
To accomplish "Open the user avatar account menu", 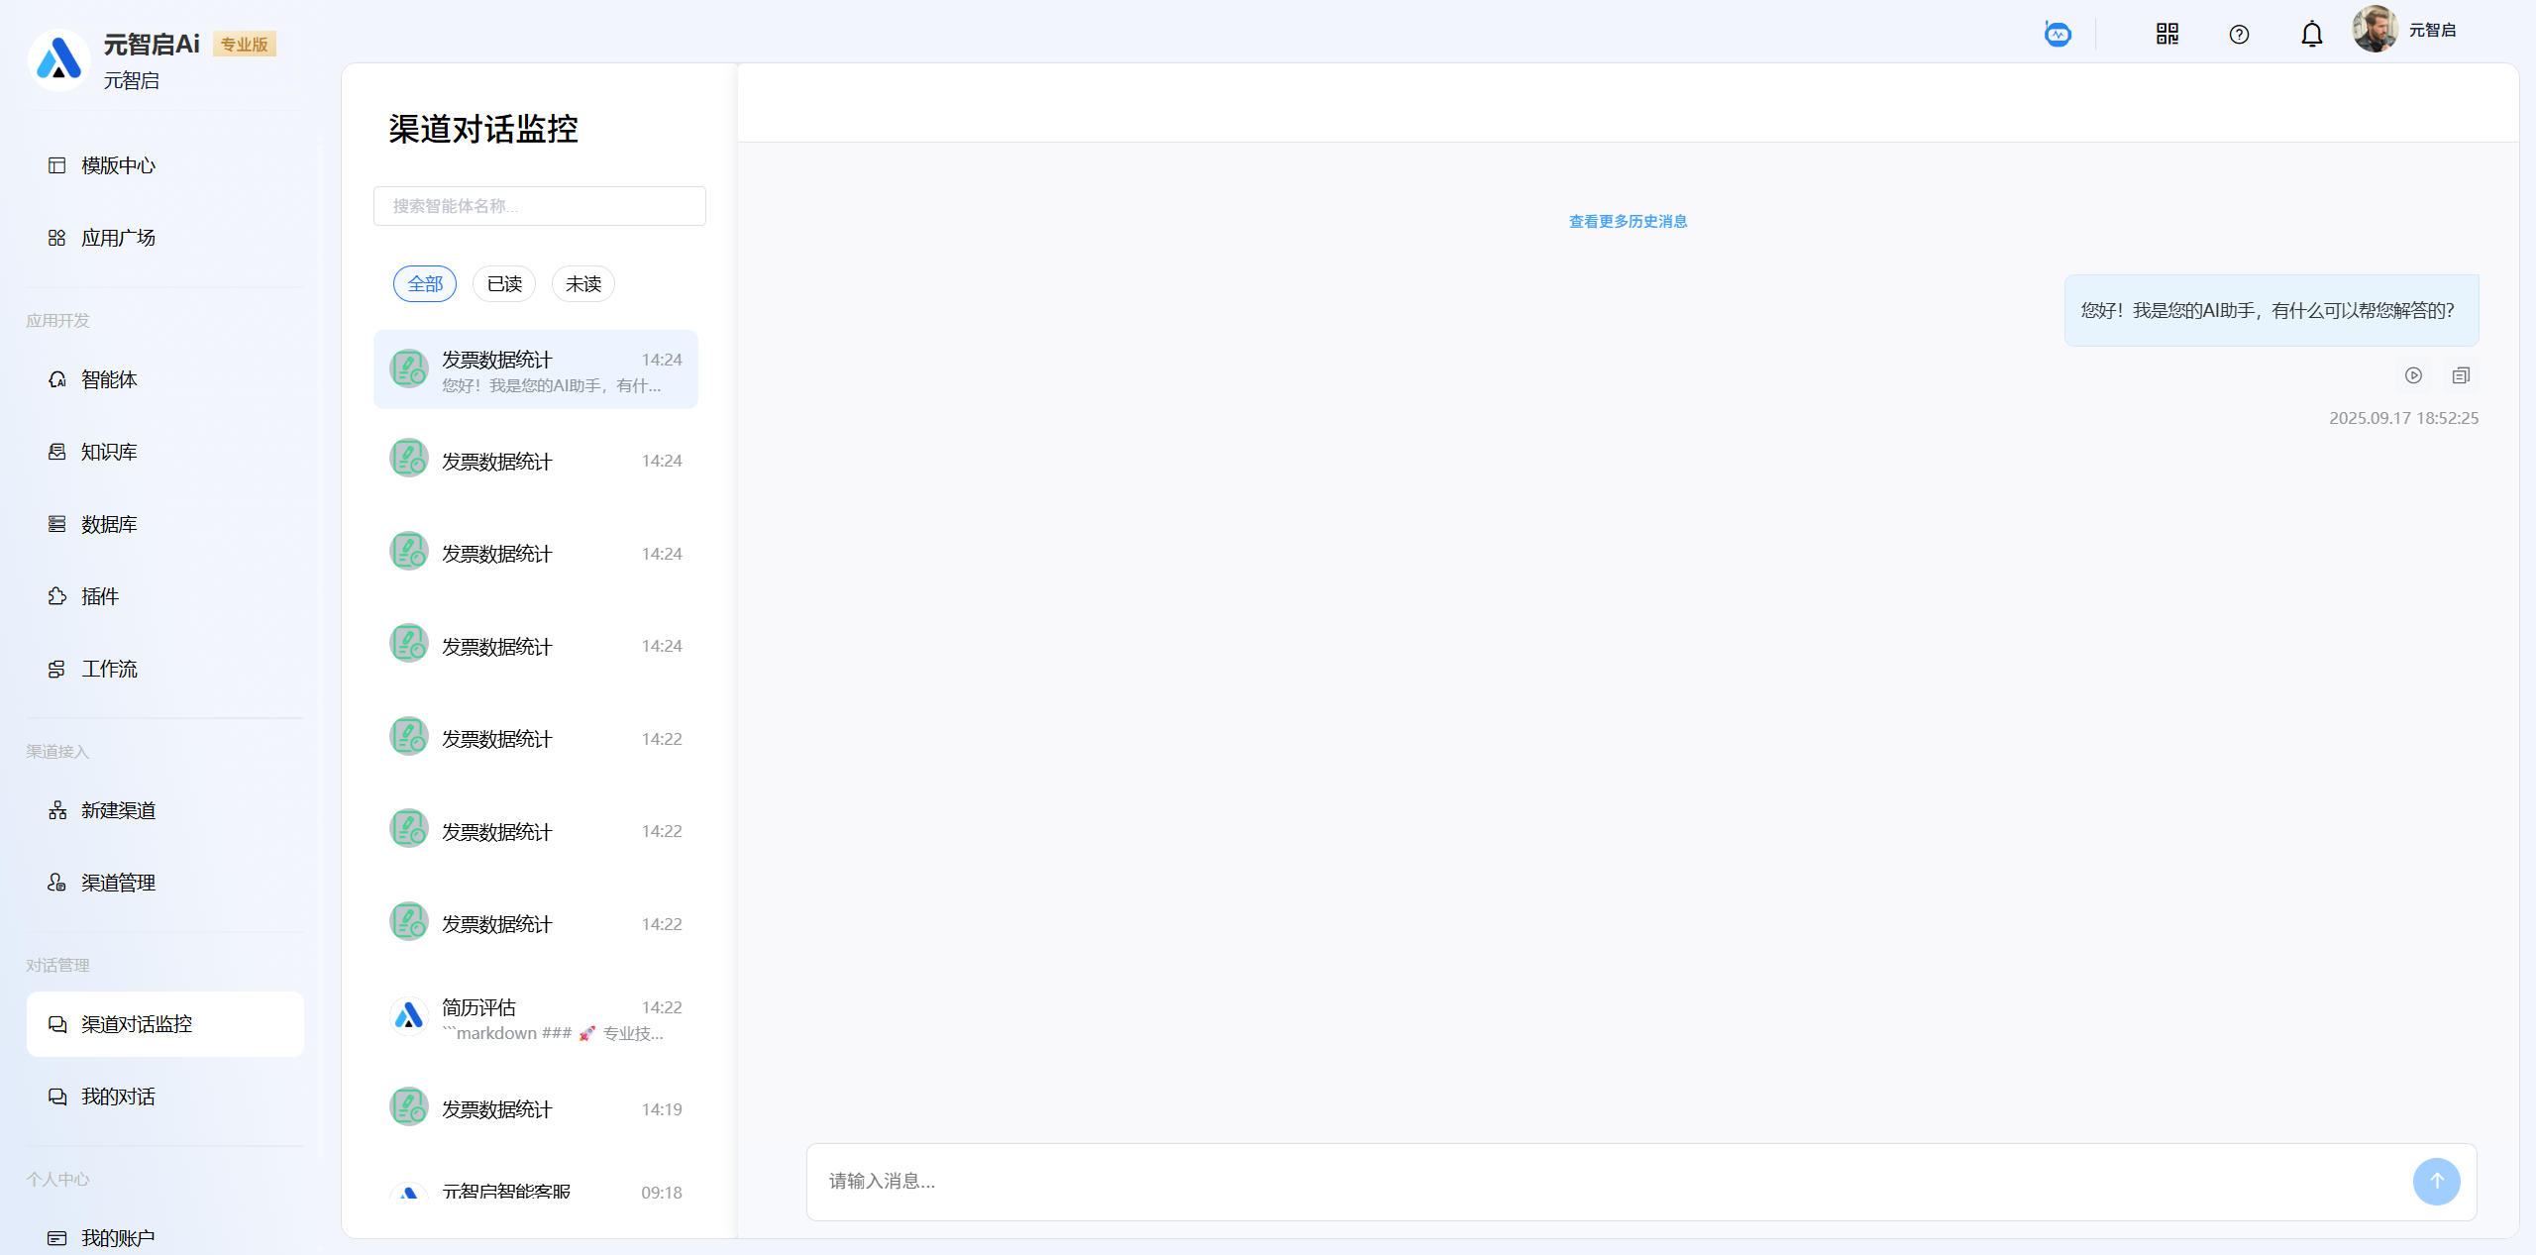I will point(2375,30).
